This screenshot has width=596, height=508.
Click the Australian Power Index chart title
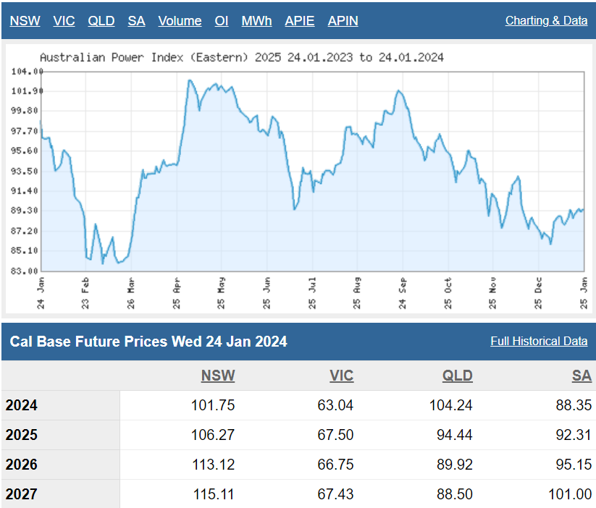[x=241, y=57]
